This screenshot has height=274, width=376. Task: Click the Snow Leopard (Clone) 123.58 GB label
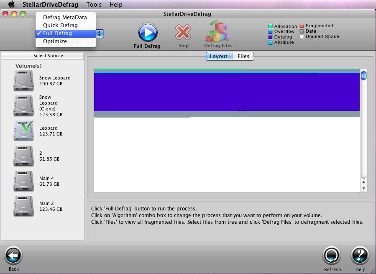(x=51, y=106)
